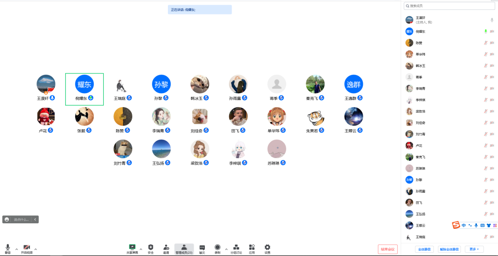Open the 应用 apps icon

coord(252,247)
